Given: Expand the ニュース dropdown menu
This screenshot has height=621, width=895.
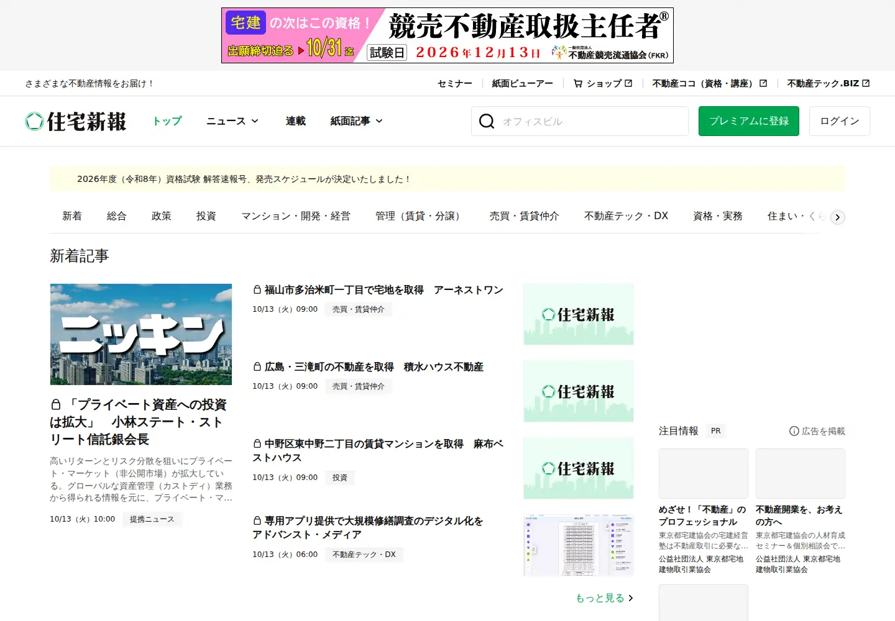Looking at the screenshot, I should pos(232,121).
